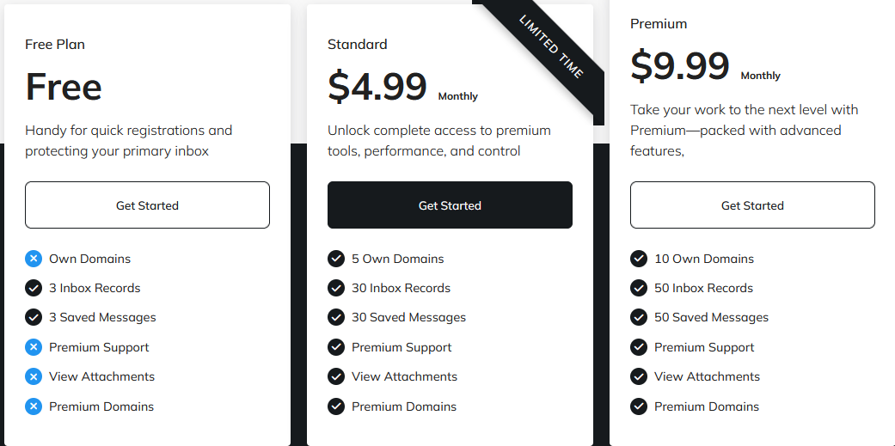This screenshot has height=446, width=895.
Task: Click the Standard plan Get Started button
Action: (x=450, y=205)
